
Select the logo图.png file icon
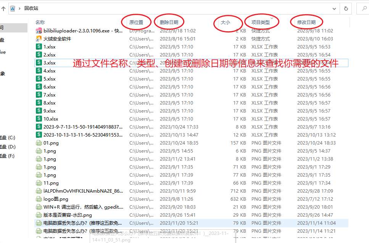click(x=39, y=199)
